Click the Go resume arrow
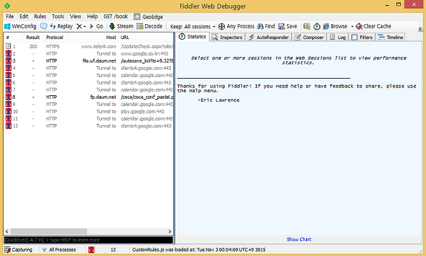Screen dimensions: 426x256 point(96,27)
